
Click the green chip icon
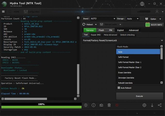coord(147,25)
